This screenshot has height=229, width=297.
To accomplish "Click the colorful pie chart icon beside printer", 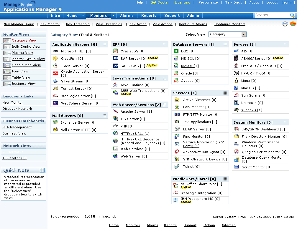I will click(x=293, y=24).
